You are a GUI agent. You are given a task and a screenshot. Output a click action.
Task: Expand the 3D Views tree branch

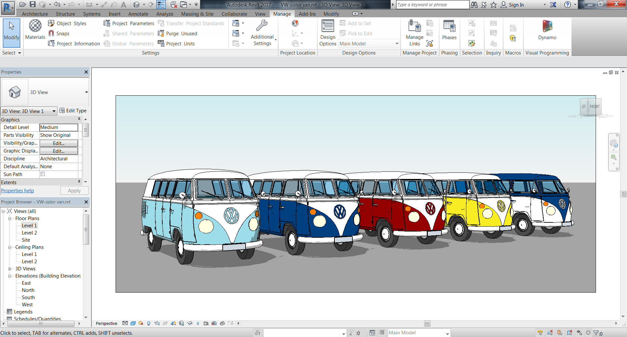click(10, 268)
